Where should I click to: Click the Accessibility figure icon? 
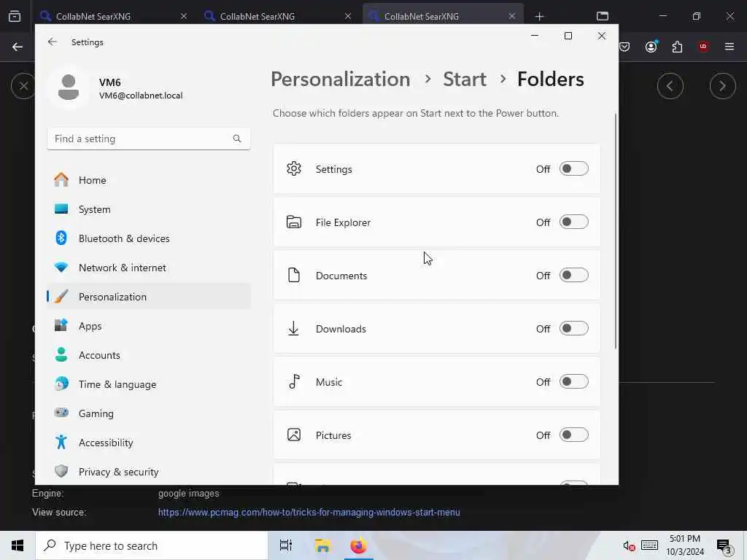pos(61,442)
